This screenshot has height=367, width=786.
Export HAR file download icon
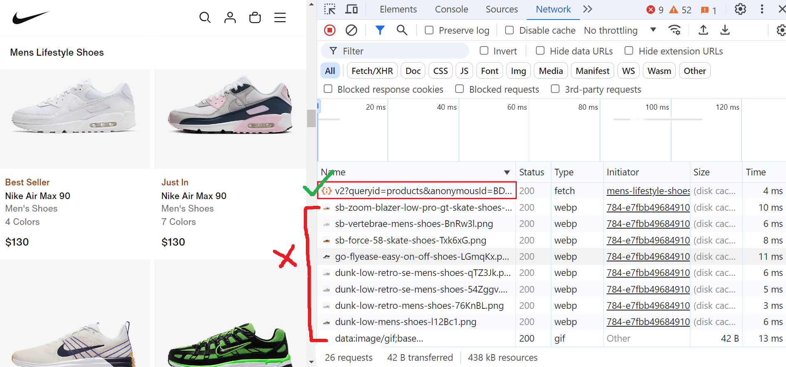click(725, 30)
